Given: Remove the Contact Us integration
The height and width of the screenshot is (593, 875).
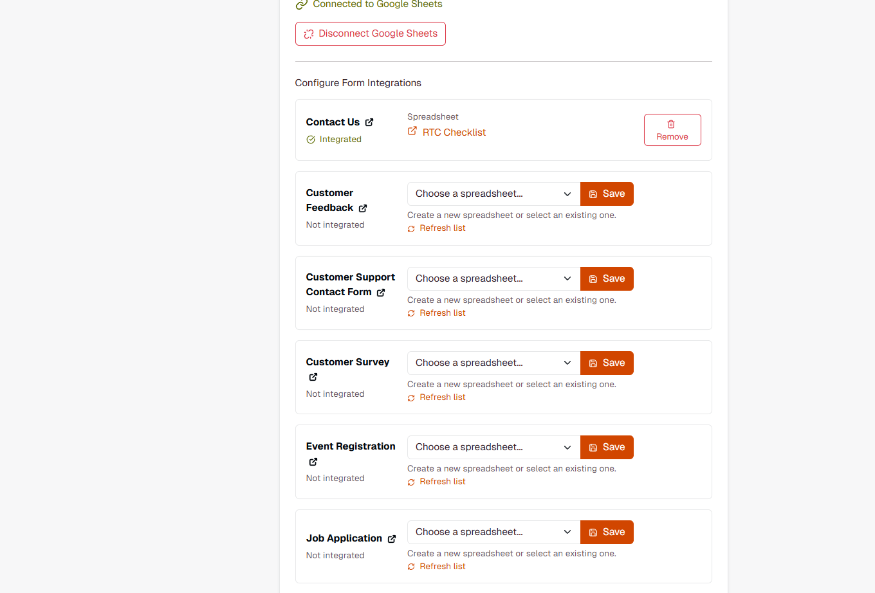Looking at the screenshot, I should click(672, 130).
